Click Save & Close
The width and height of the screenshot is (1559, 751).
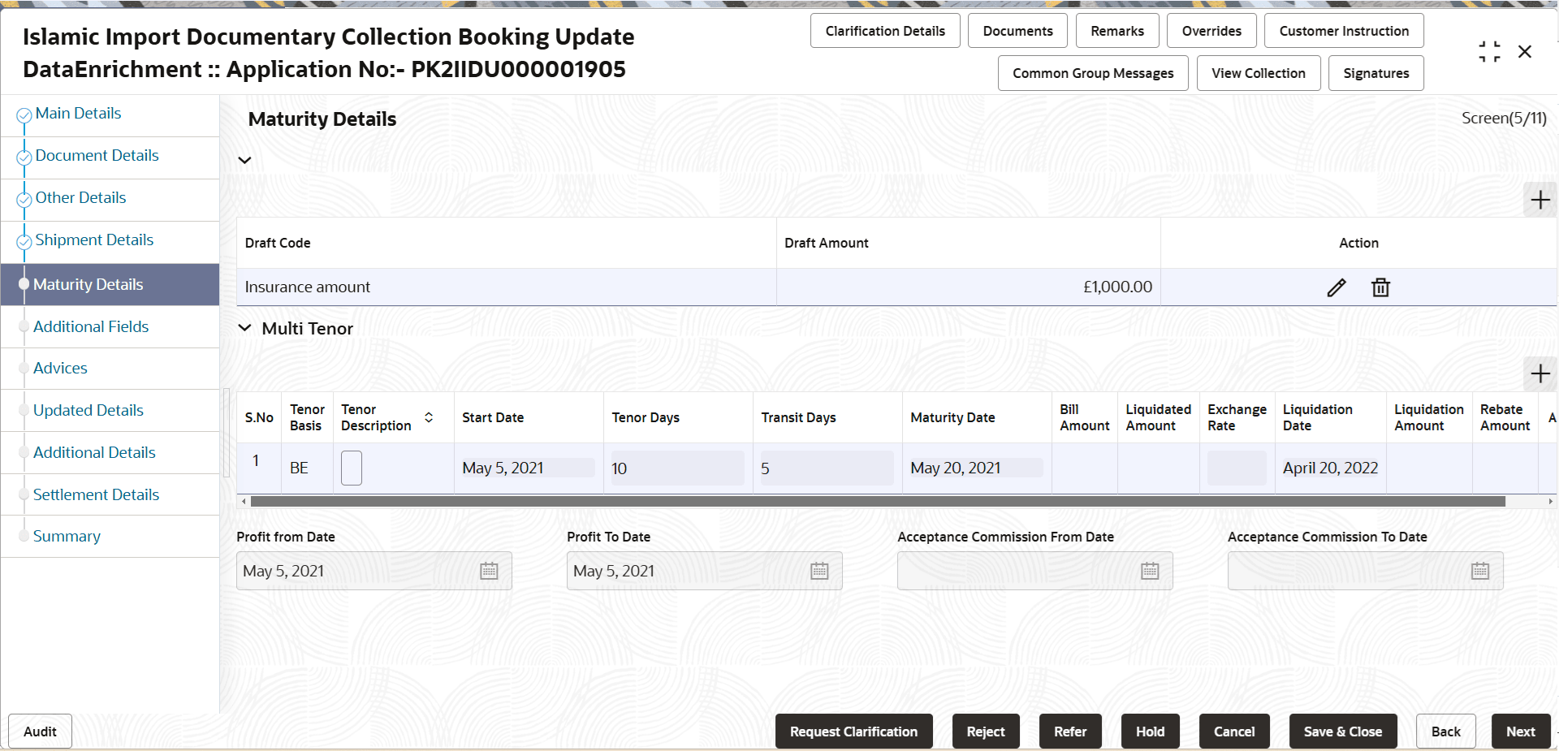(x=1343, y=732)
